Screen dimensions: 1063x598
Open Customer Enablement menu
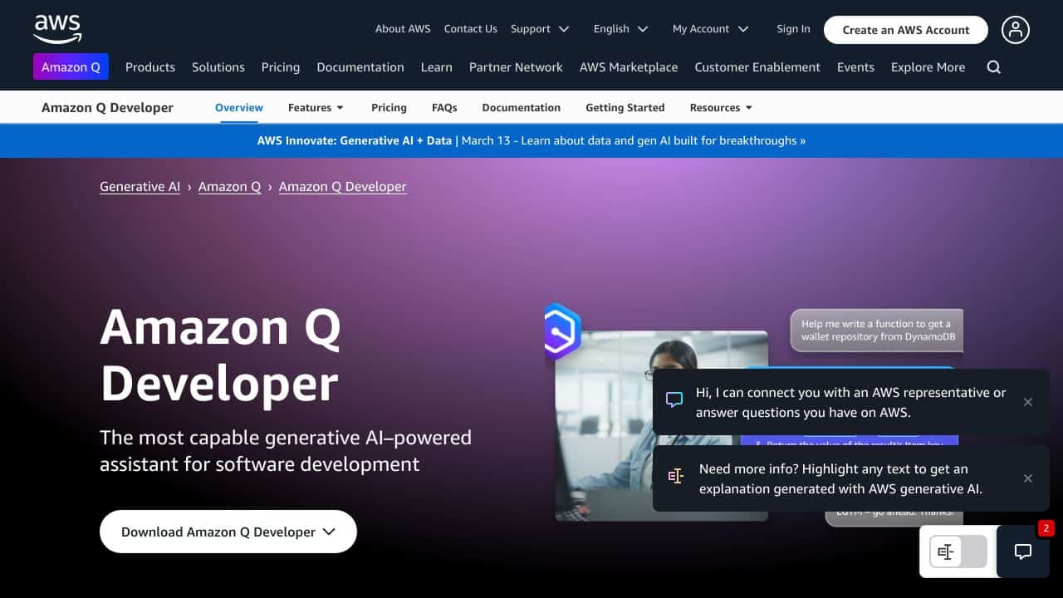tap(757, 67)
